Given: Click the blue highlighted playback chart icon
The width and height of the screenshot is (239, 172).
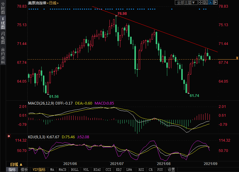Looking at the screenshot, I should coord(210,2).
